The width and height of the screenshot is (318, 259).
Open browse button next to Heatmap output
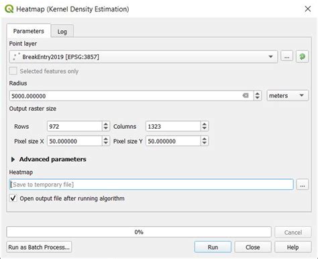point(303,185)
